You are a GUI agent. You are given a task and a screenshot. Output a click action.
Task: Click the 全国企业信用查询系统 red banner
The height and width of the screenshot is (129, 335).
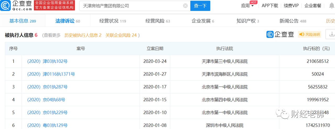54,5
